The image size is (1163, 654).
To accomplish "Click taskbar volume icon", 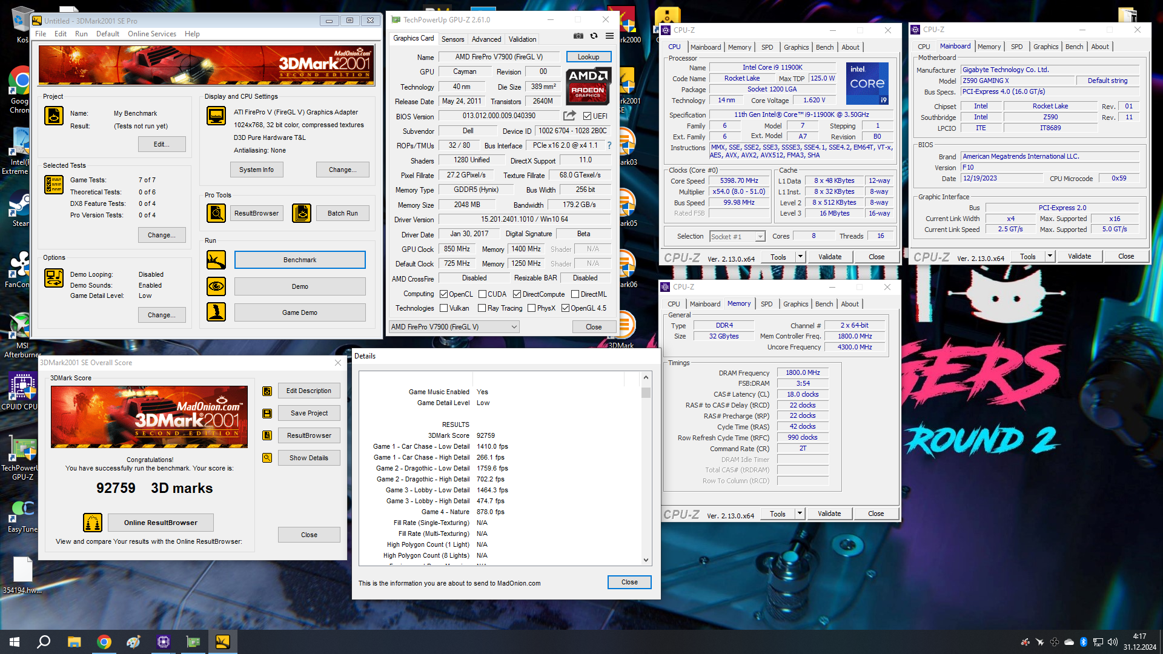I will click(1112, 642).
